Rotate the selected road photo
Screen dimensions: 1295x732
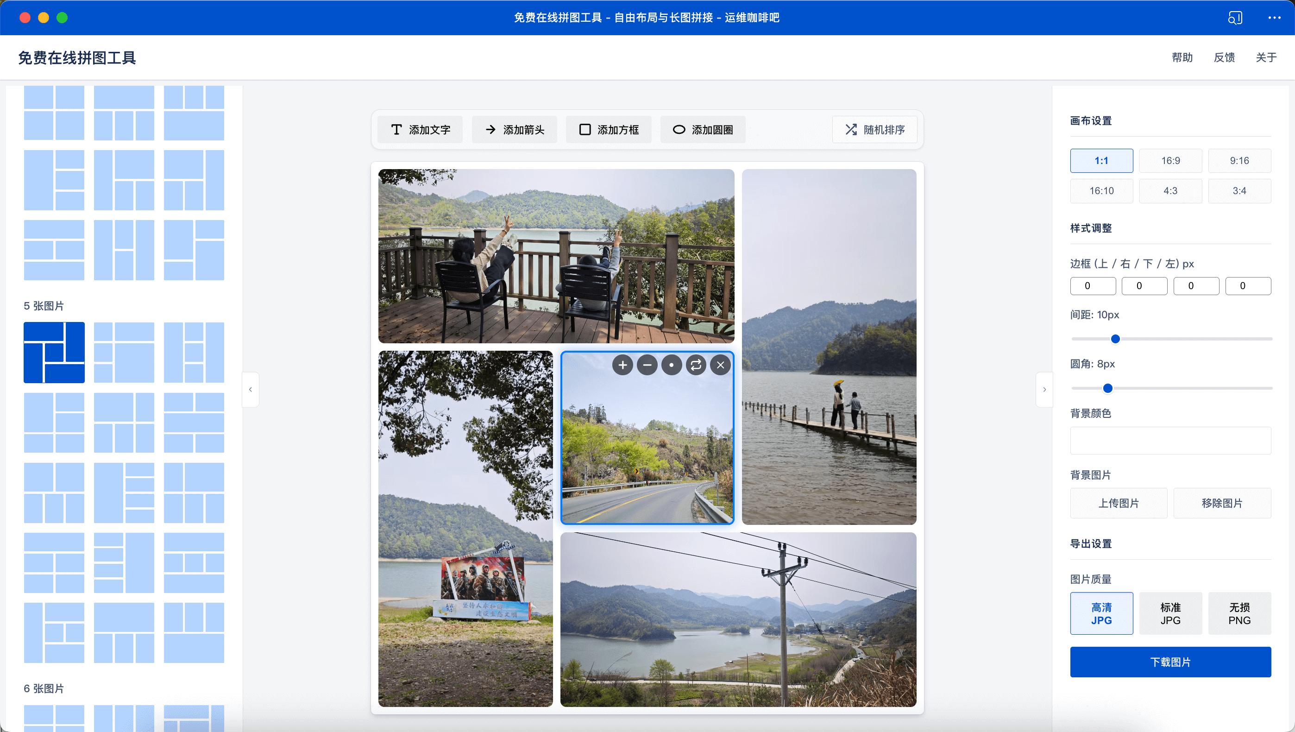coord(696,365)
